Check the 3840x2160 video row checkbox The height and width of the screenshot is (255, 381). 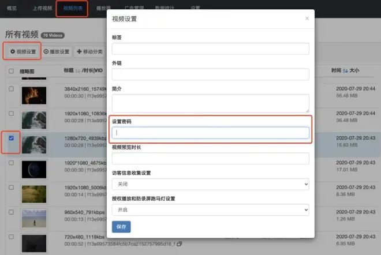[11, 89]
